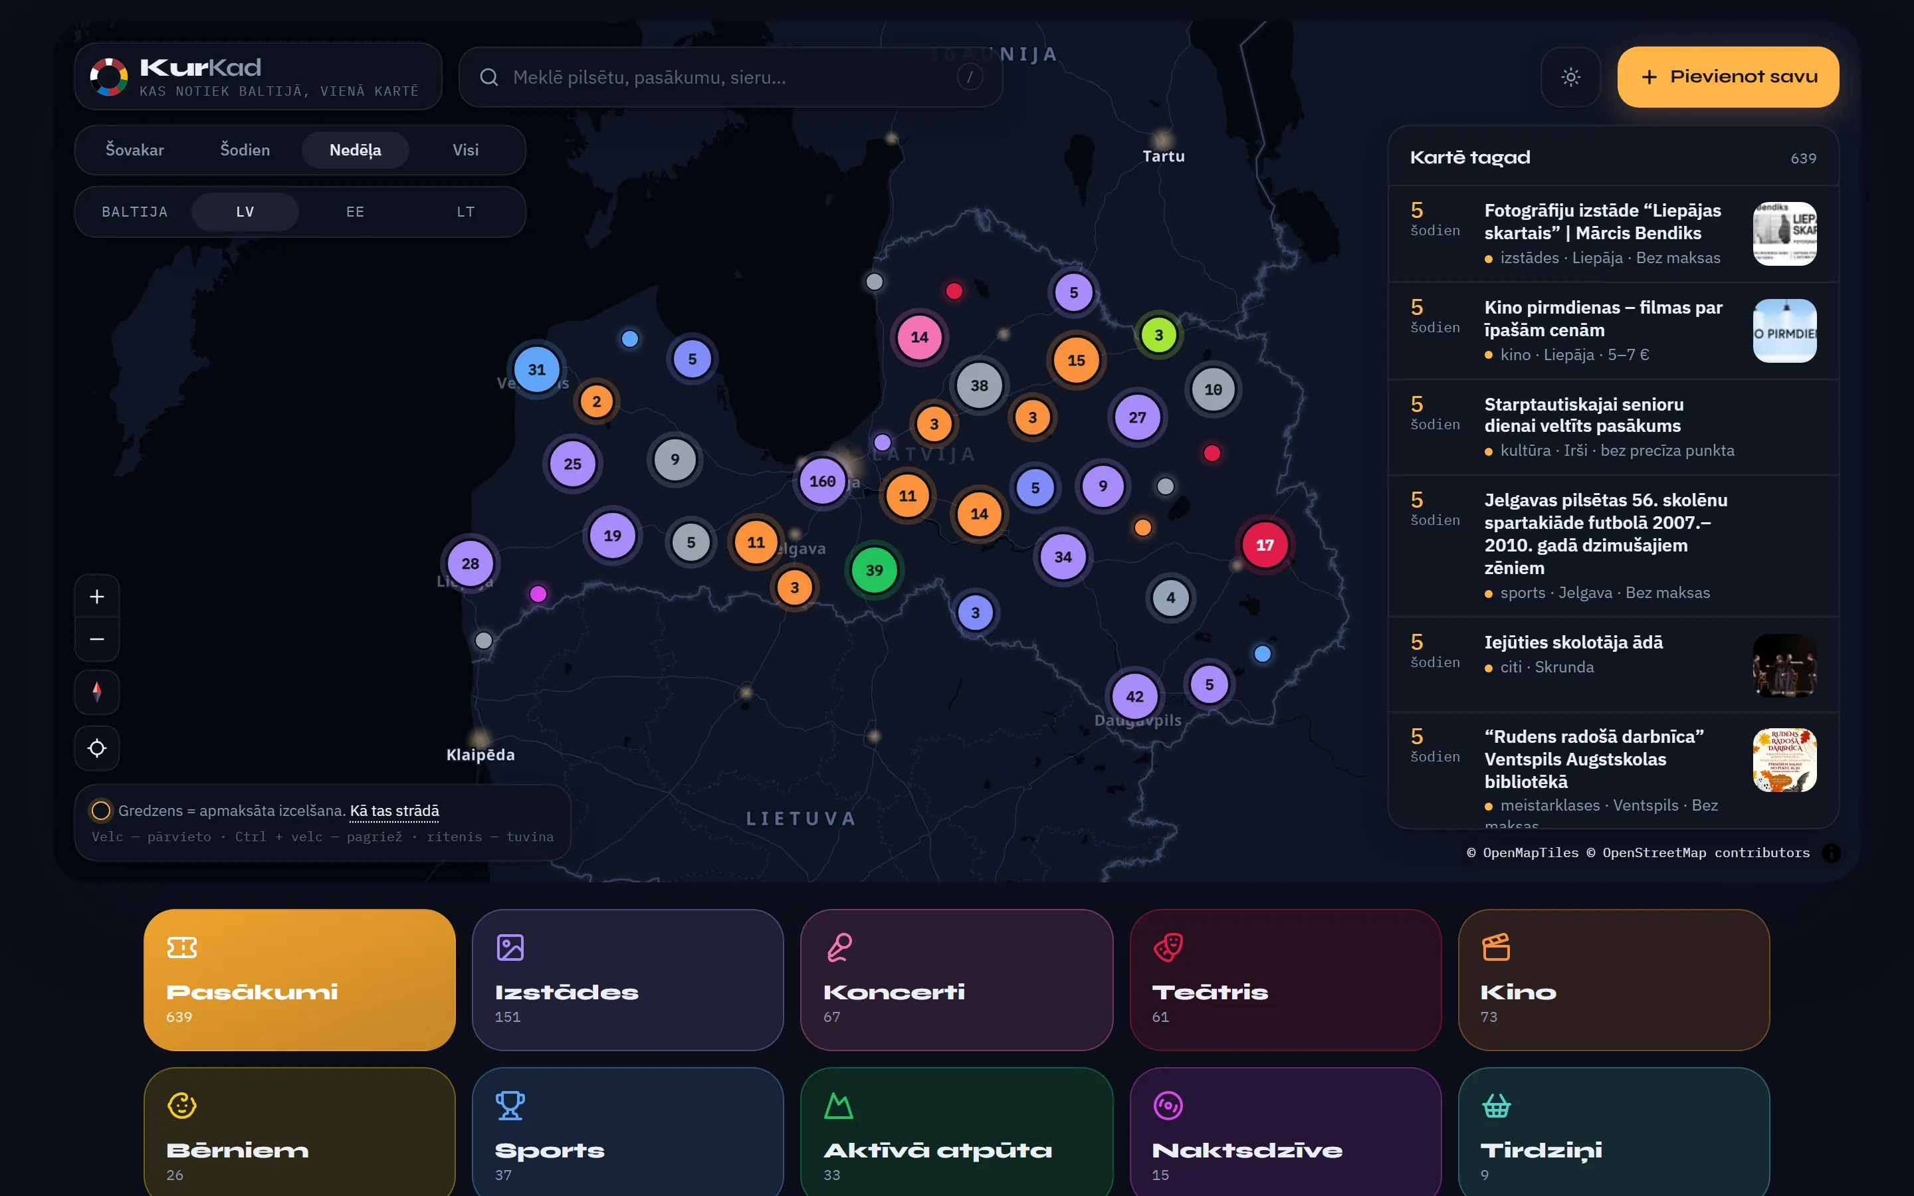Screen dimensions: 1914x1196
Task: Click the Pievienot savu button
Action: [x=1727, y=76]
